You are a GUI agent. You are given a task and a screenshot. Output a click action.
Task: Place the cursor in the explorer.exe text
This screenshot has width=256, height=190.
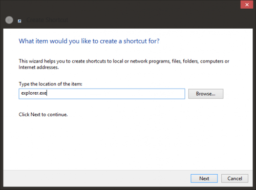click(34, 93)
